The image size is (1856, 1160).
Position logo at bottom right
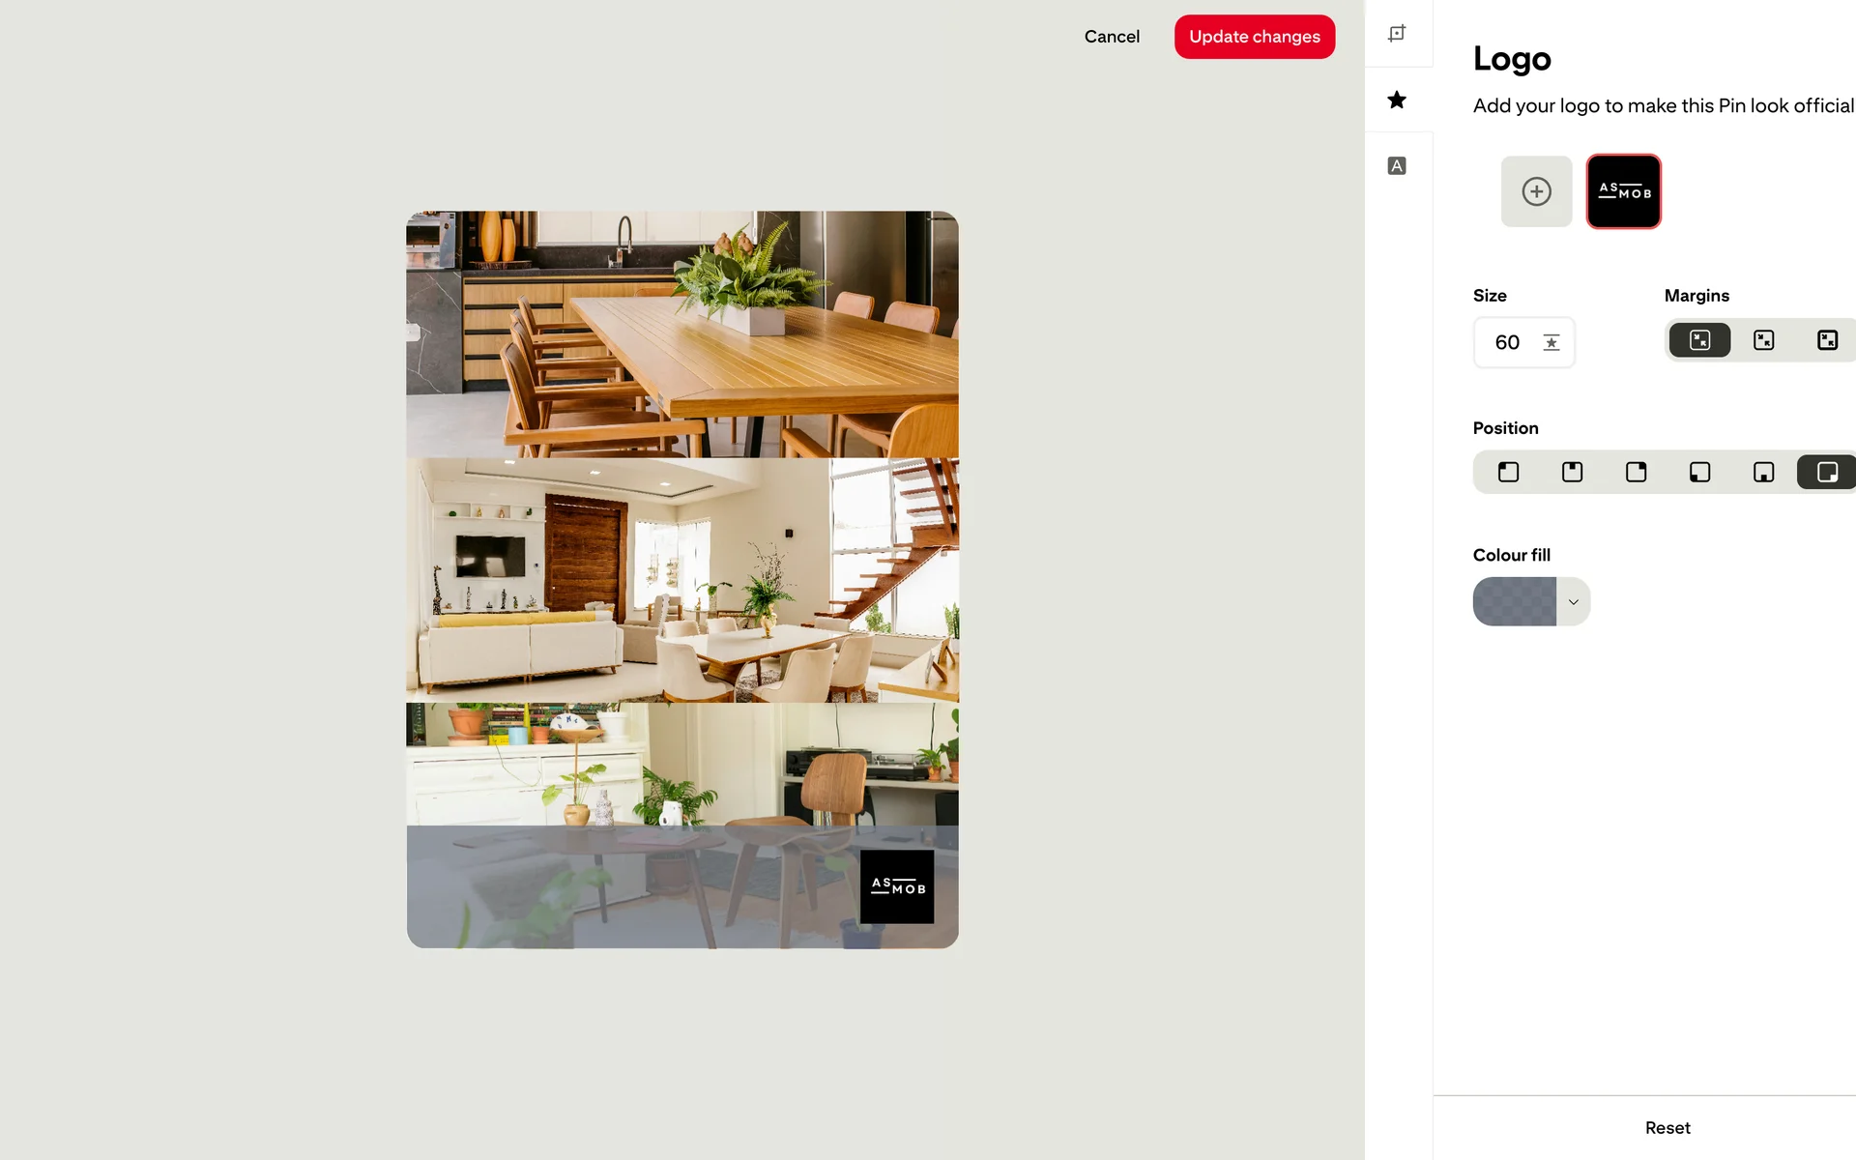pyautogui.click(x=1827, y=472)
